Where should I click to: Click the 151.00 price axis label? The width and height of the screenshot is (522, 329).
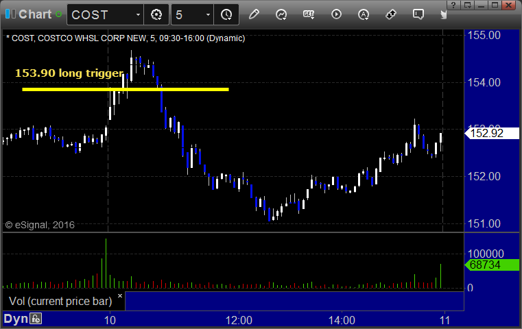pyautogui.click(x=484, y=223)
